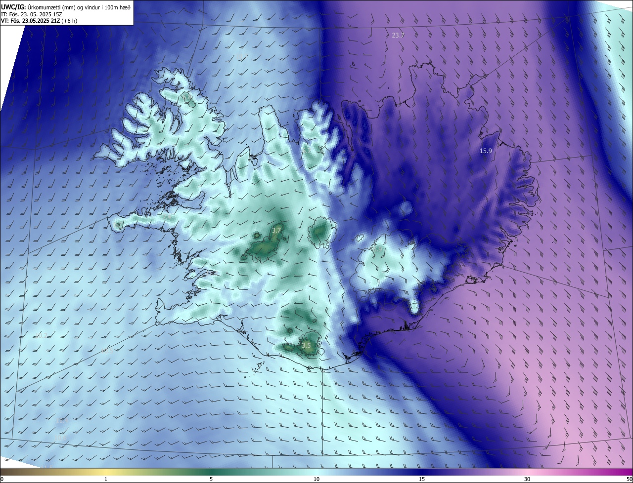Click the title text 'Úrkomumætti (mm) og vindur í 100m hæð'
Screen dimensions: 633x483
79,6
